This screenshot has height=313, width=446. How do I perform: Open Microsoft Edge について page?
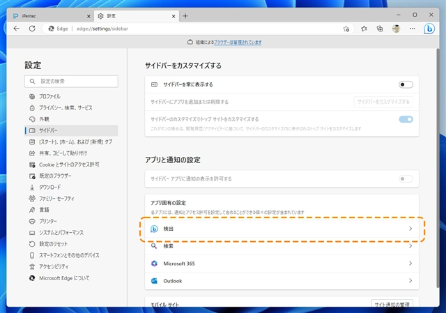pos(71,278)
